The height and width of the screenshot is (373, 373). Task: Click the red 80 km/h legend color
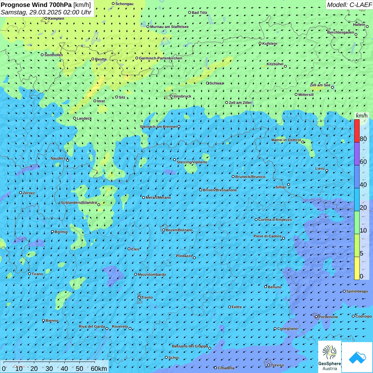[x=357, y=131]
